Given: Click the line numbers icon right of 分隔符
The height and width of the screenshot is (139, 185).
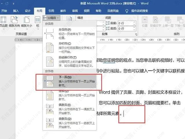Looking at the screenshot, I should (x=69, y=19).
